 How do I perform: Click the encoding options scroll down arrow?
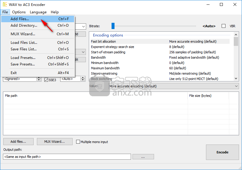[x=236, y=78]
